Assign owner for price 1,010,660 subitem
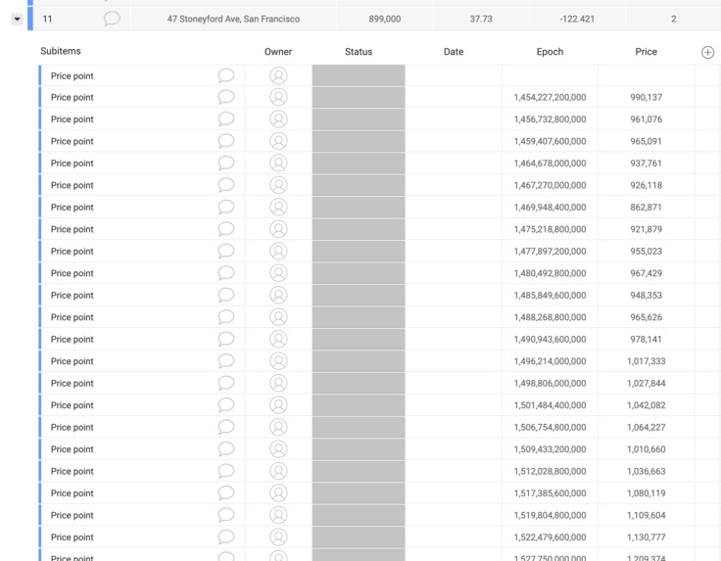This screenshot has height=561, width=721. coord(278,449)
